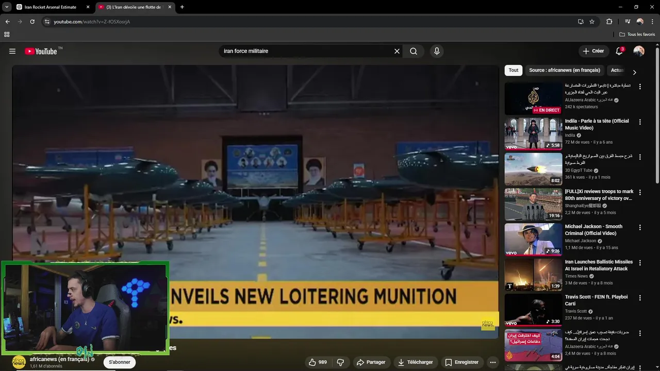Open the Chrome three-dot menu
This screenshot has width=660, height=371.
652,22
